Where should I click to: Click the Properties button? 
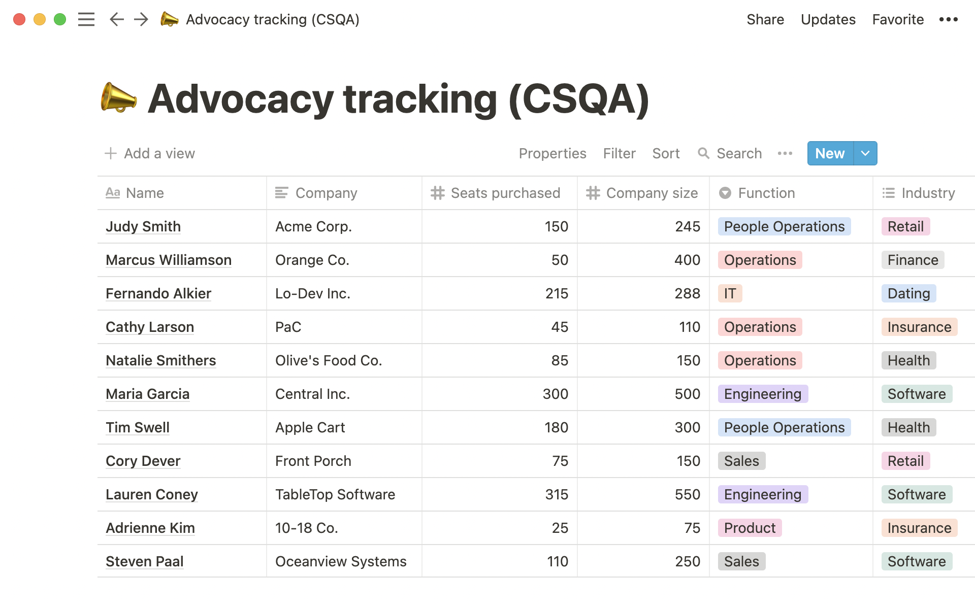[x=552, y=153]
